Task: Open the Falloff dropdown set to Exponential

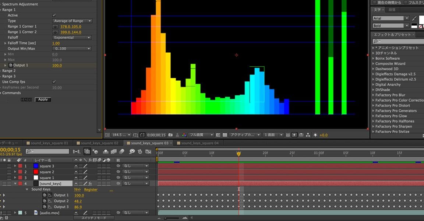Action: click(x=72, y=37)
